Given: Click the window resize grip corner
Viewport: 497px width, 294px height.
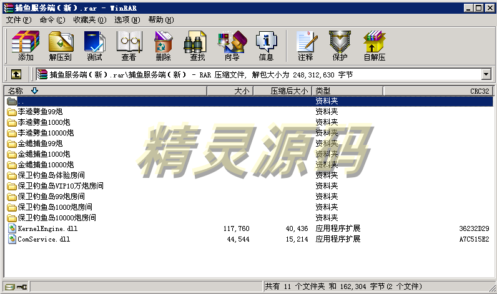Looking at the screenshot, I should 492,288.
